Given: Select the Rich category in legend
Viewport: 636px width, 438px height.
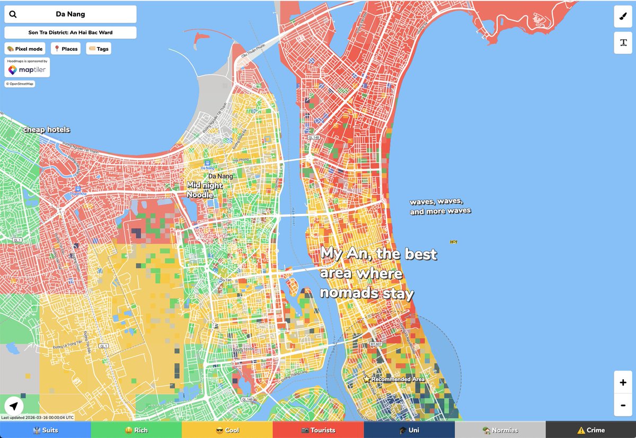Looking at the screenshot, I should click(136, 430).
